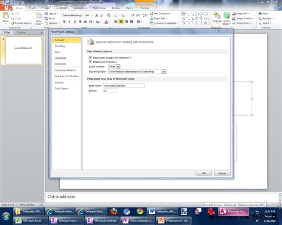Click the Paste icon in Clipboard group
The width and height of the screenshot is (282, 225).
pyautogui.click(x=6, y=16)
